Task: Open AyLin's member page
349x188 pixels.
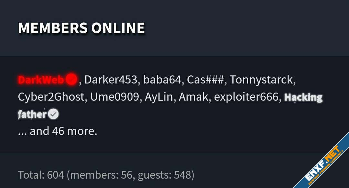Action: 159,97
